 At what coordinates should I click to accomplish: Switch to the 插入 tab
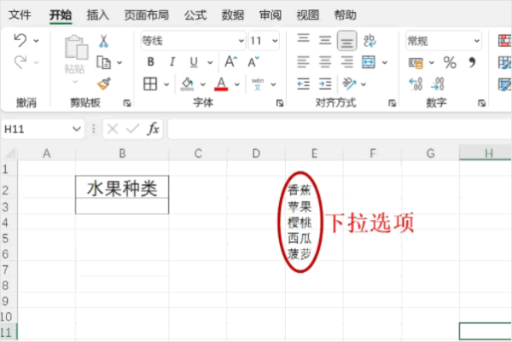[97, 14]
